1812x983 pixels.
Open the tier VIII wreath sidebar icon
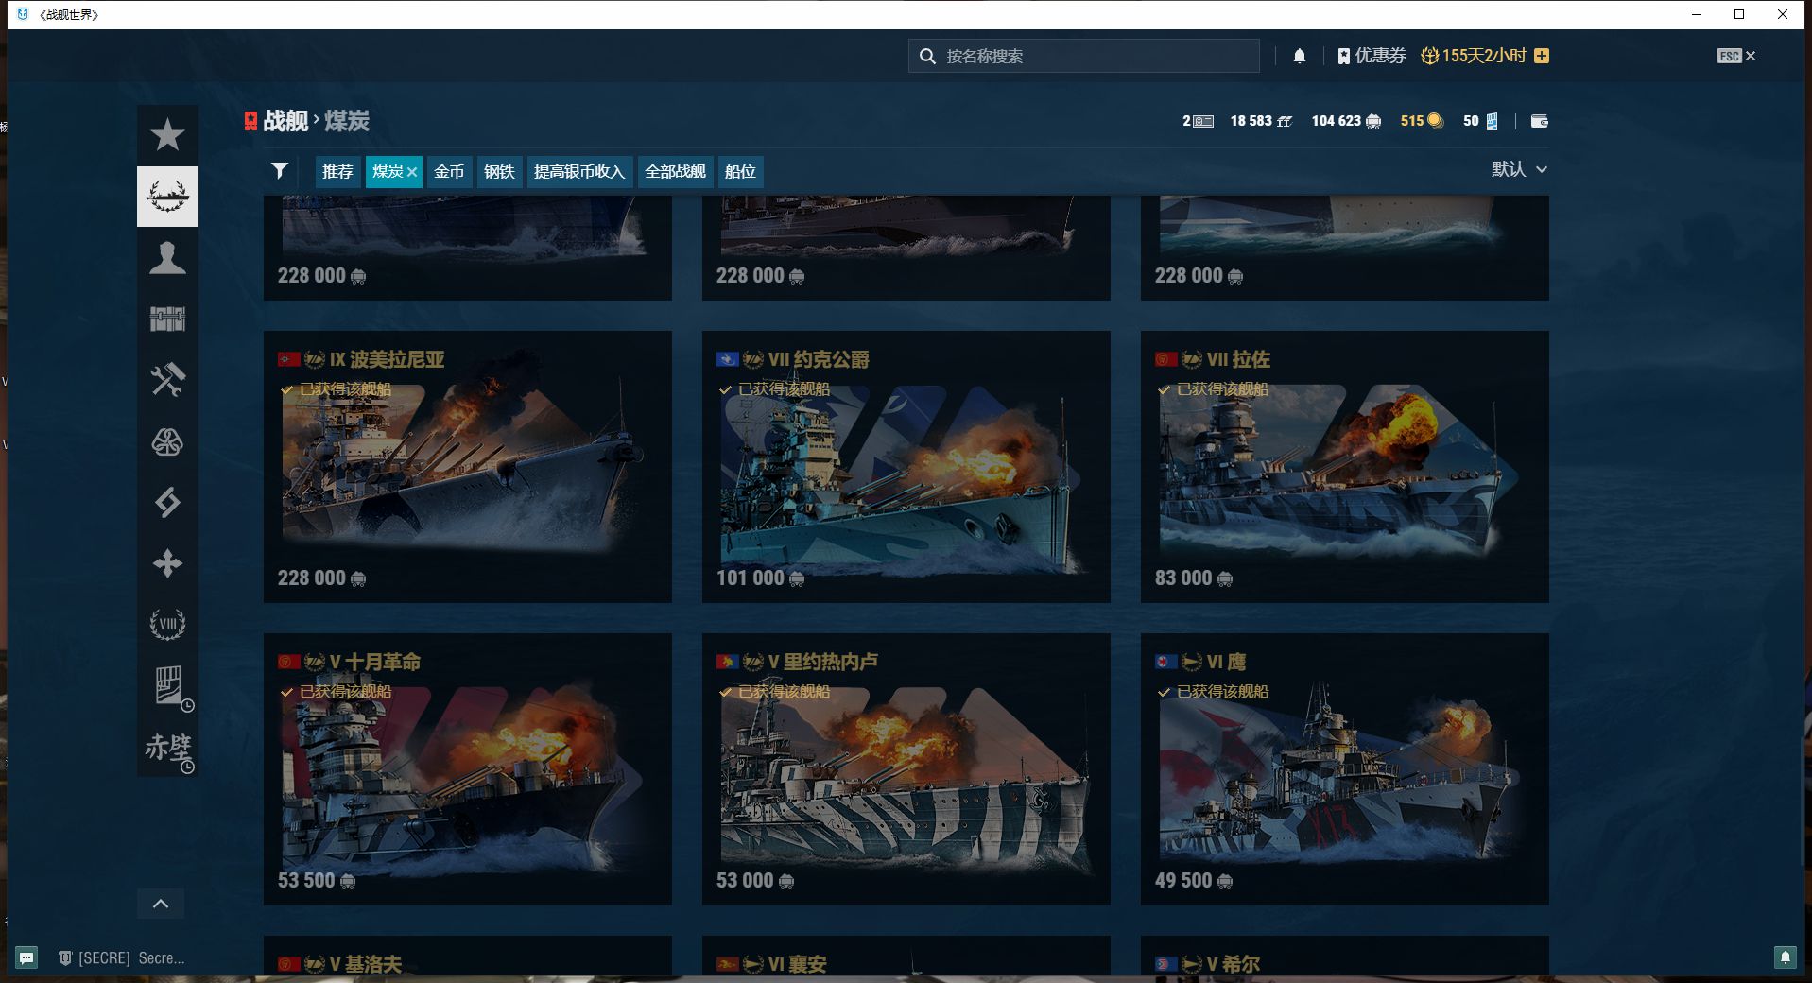pyautogui.click(x=167, y=624)
